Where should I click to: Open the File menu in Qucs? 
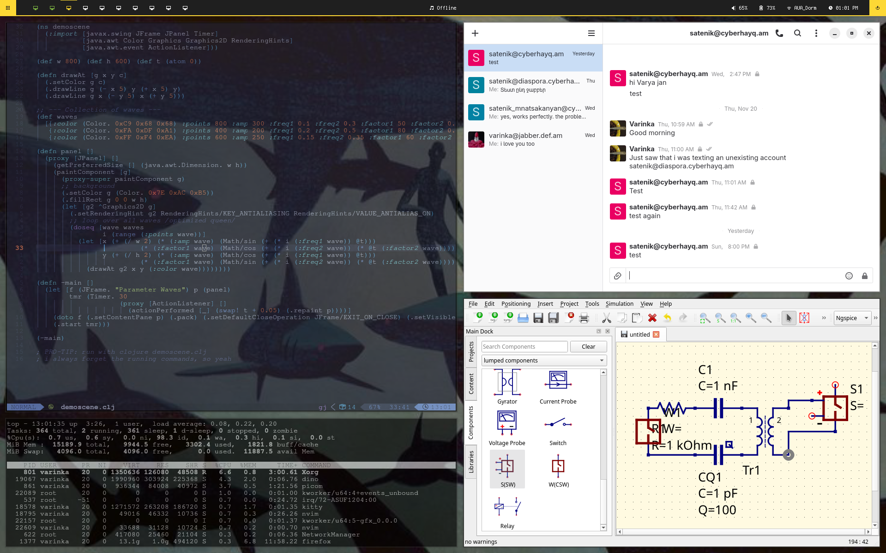(x=473, y=304)
